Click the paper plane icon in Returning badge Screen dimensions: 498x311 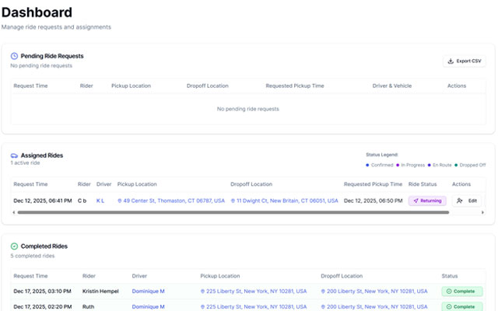tap(416, 201)
